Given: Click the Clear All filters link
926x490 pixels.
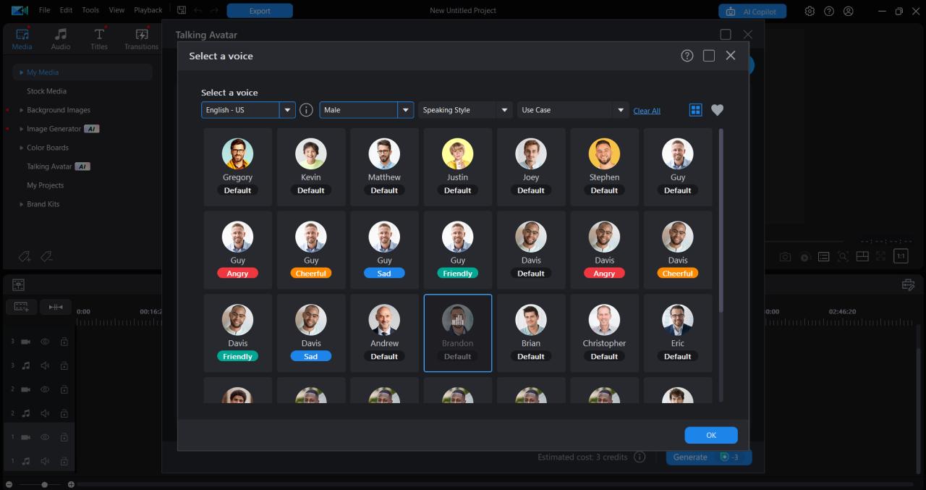Looking at the screenshot, I should 646,110.
